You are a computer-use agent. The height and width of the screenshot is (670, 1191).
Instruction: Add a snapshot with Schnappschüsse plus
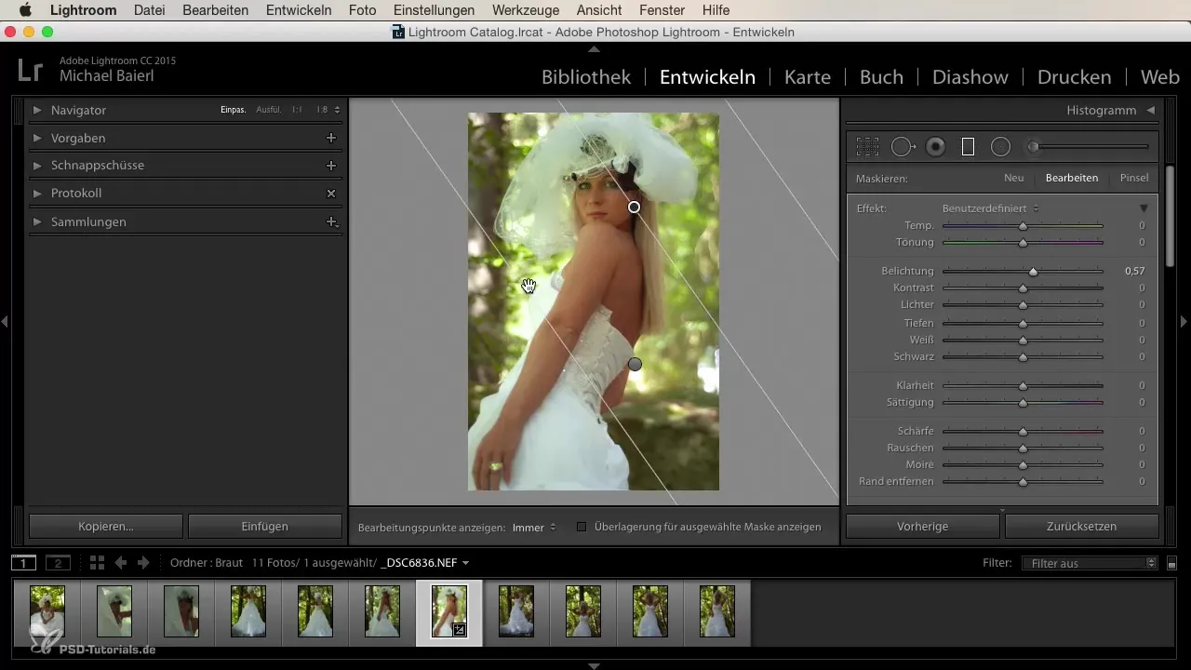pos(330,165)
